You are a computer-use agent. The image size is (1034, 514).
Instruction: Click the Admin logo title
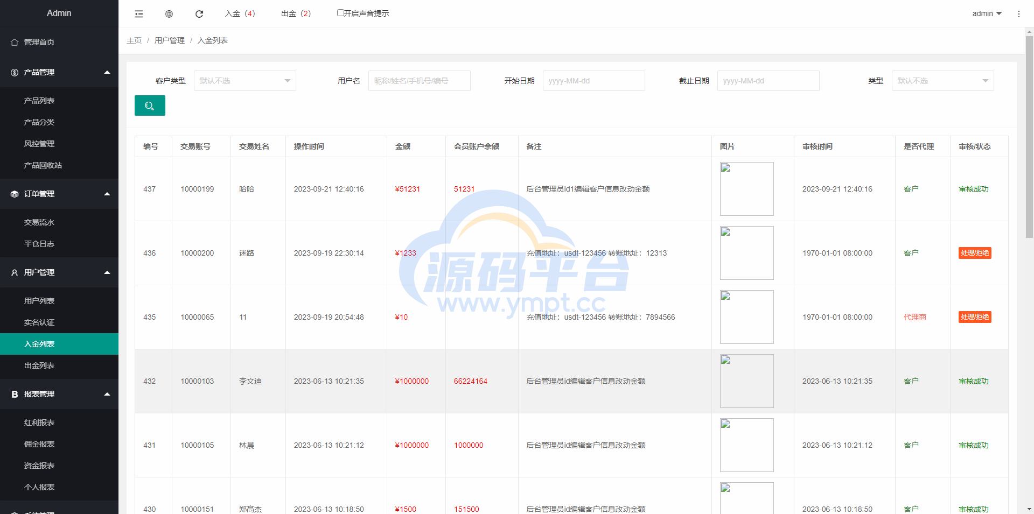(59, 13)
